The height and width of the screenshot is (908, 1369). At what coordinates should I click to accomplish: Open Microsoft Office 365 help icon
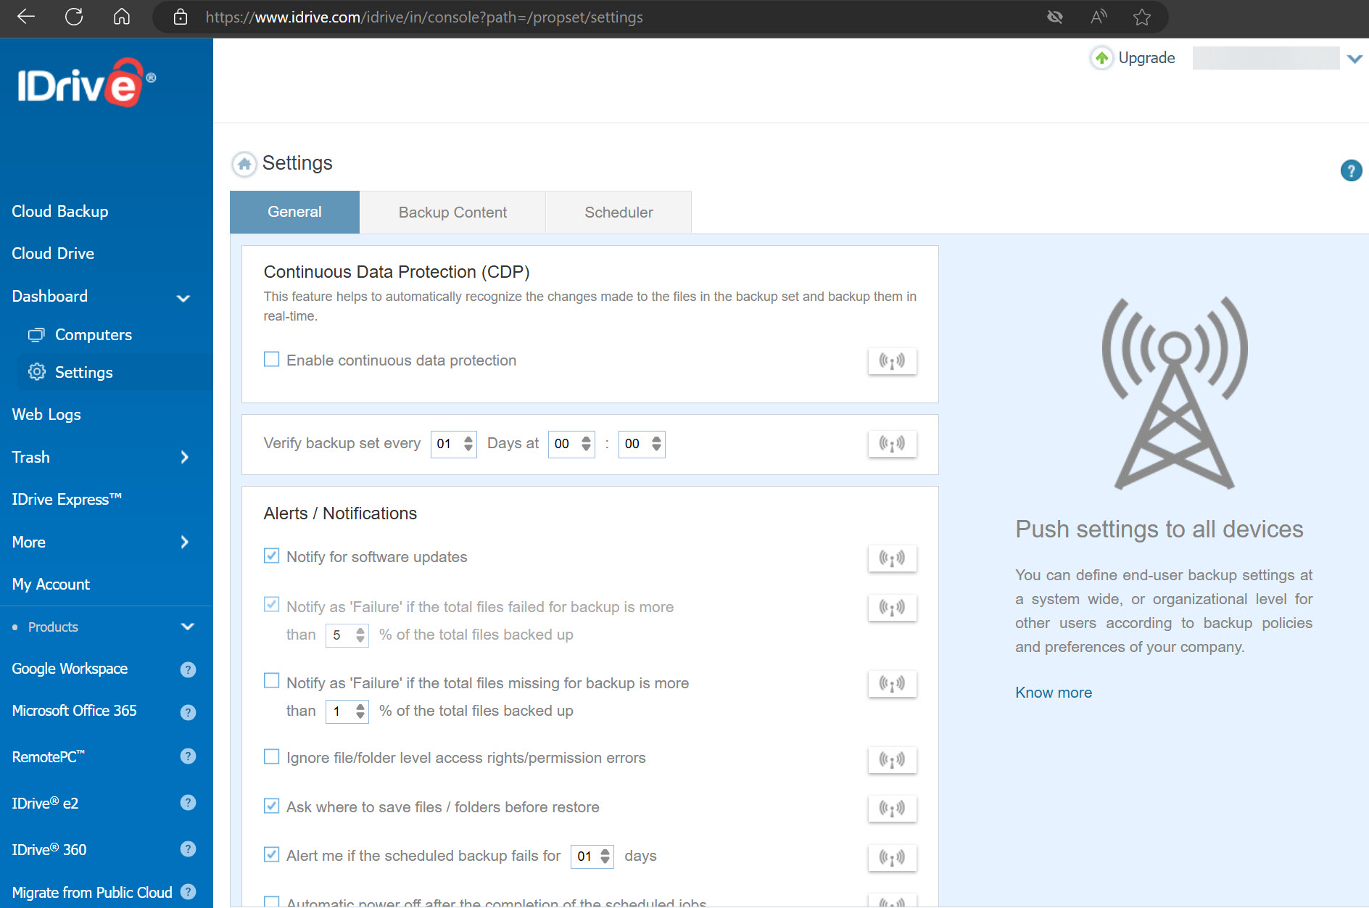pyautogui.click(x=188, y=712)
